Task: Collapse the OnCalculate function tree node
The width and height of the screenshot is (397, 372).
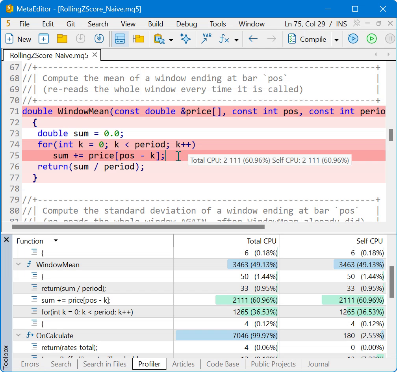Action: click(x=19, y=335)
